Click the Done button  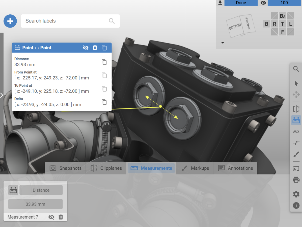(241, 3)
